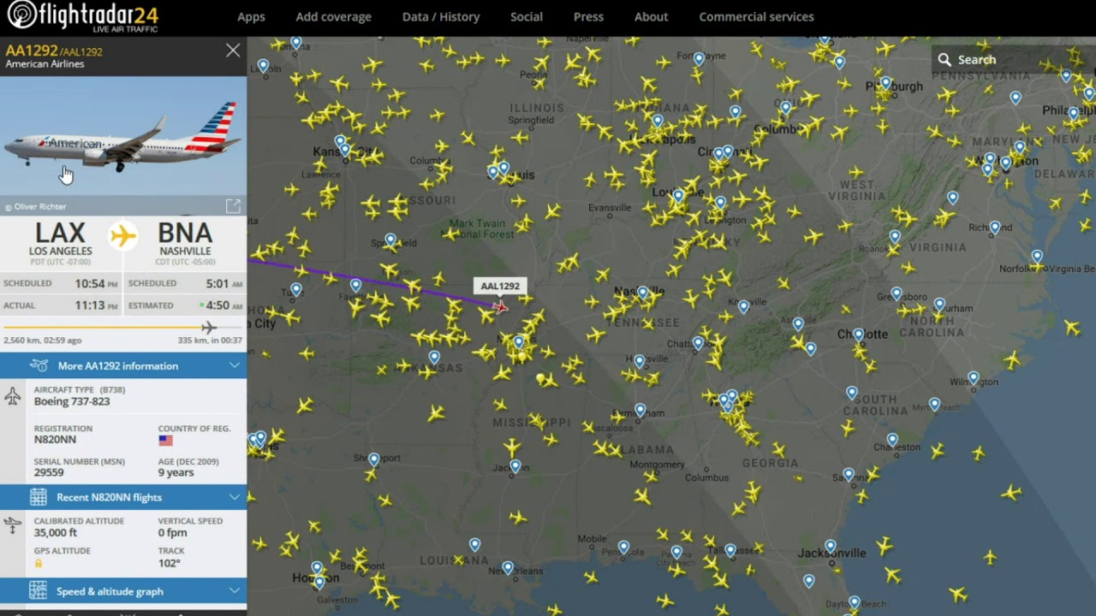1096x616 pixels.
Task: Open the Apps menu
Action: (x=251, y=17)
